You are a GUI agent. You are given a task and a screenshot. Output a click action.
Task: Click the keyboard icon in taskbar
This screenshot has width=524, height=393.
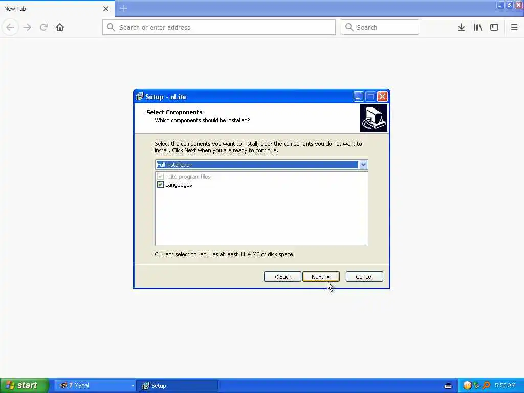coord(448,386)
